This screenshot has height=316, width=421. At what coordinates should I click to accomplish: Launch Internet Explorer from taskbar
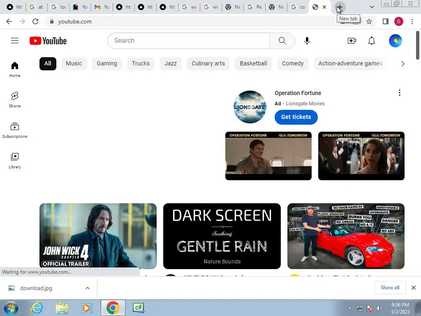point(37,308)
